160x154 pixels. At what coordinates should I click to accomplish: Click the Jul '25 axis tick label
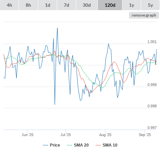pos(66,135)
